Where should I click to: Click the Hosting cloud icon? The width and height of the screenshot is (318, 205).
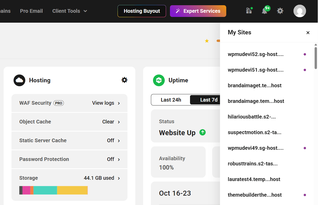tap(19, 80)
